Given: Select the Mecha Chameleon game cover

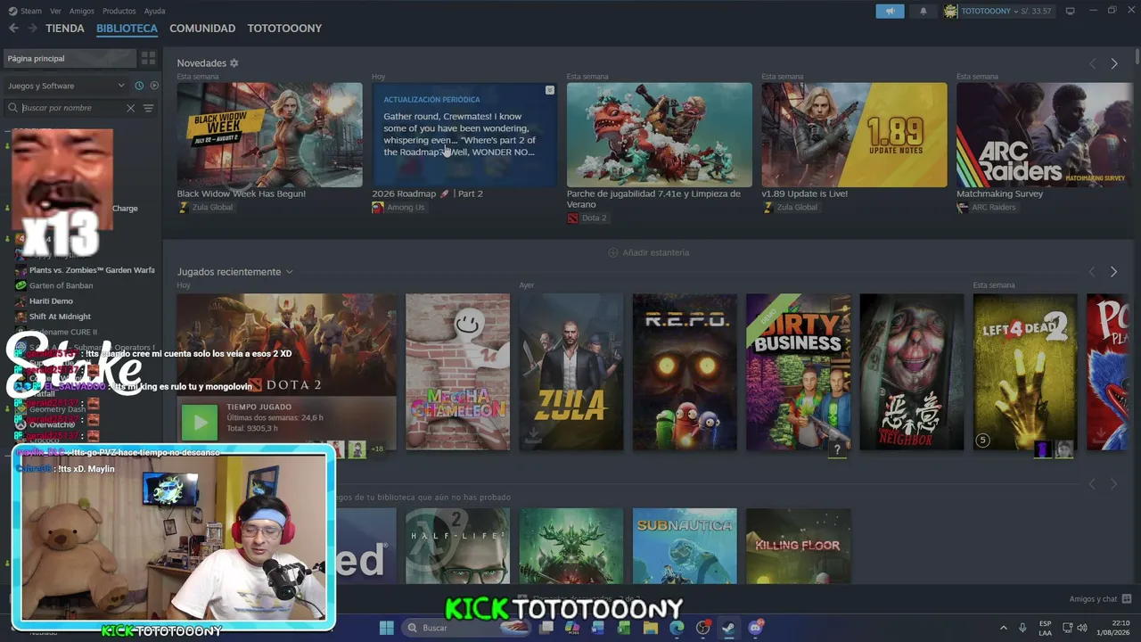Looking at the screenshot, I should click(x=457, y=372).
